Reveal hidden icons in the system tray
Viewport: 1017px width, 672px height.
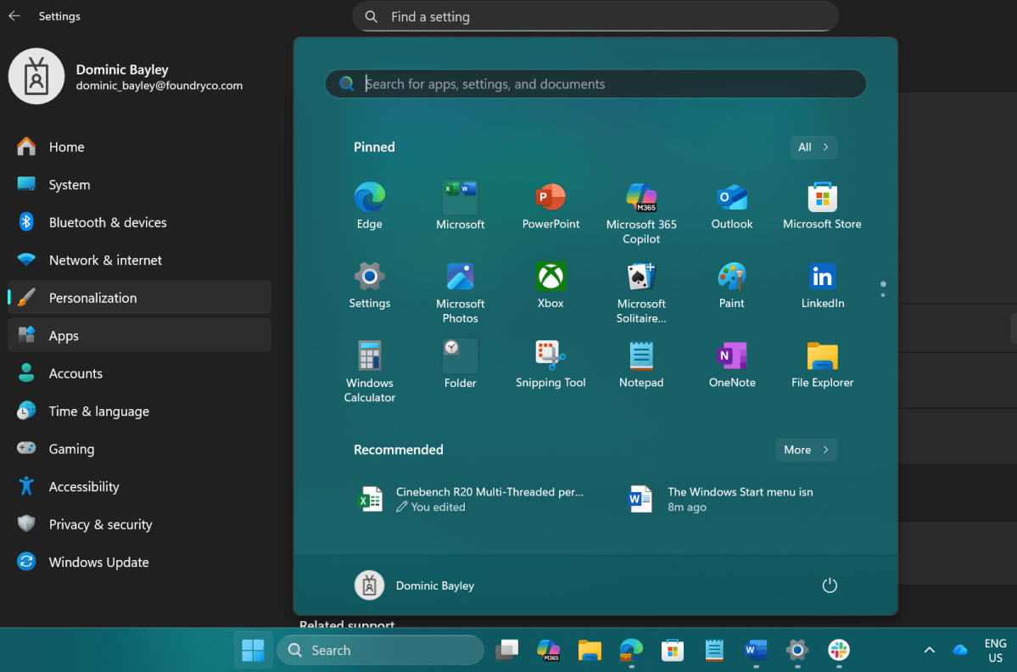coord(929,649)
